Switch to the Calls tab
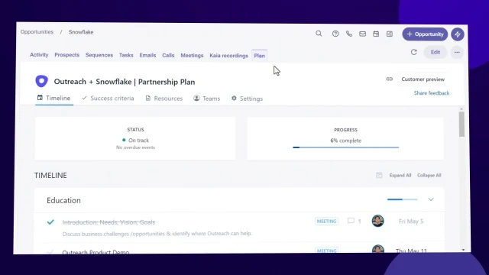Screen dimensions: 489x275 pos(168,55)
